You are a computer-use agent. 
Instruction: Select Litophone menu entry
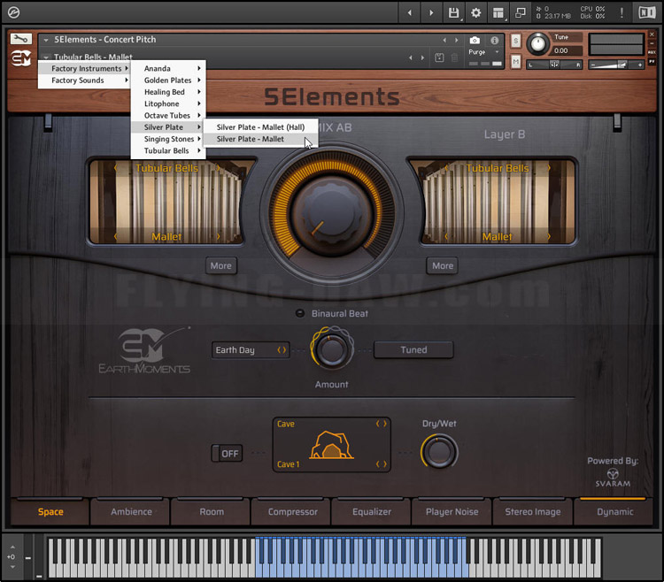click(168, 103)
